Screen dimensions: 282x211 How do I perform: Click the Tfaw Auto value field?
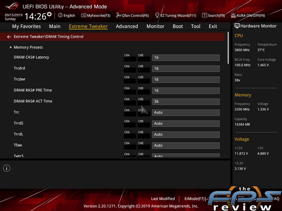(x=186, y=146)
